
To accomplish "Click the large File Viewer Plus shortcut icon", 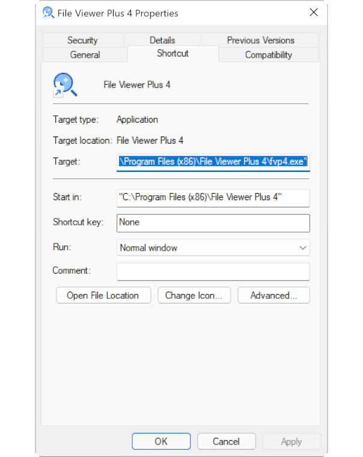I will click(65, 85).
